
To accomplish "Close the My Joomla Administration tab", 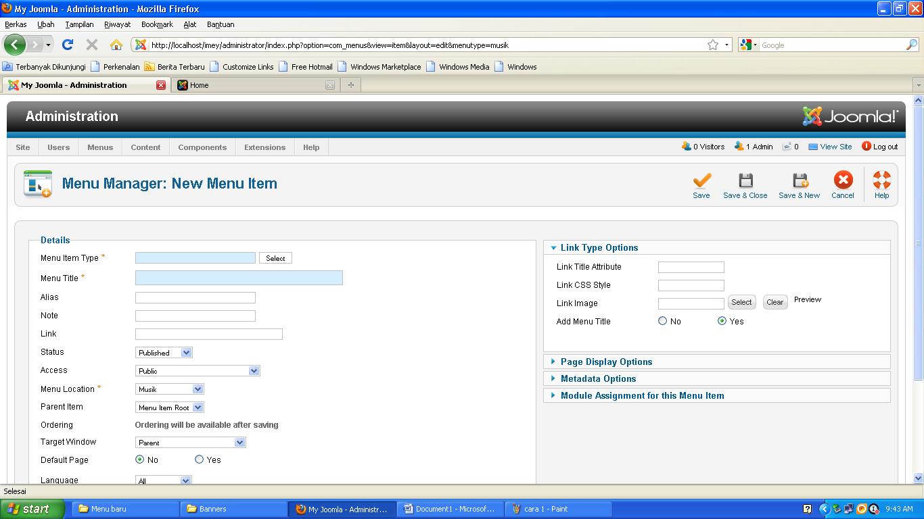I will click(161, 85).
